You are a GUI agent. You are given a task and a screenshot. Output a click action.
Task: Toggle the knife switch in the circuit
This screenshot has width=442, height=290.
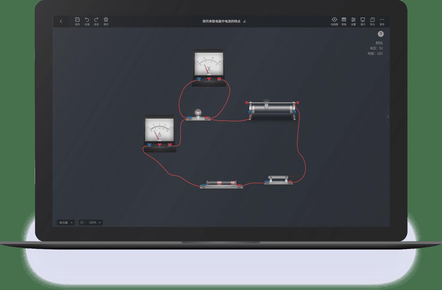coord(278,180)
